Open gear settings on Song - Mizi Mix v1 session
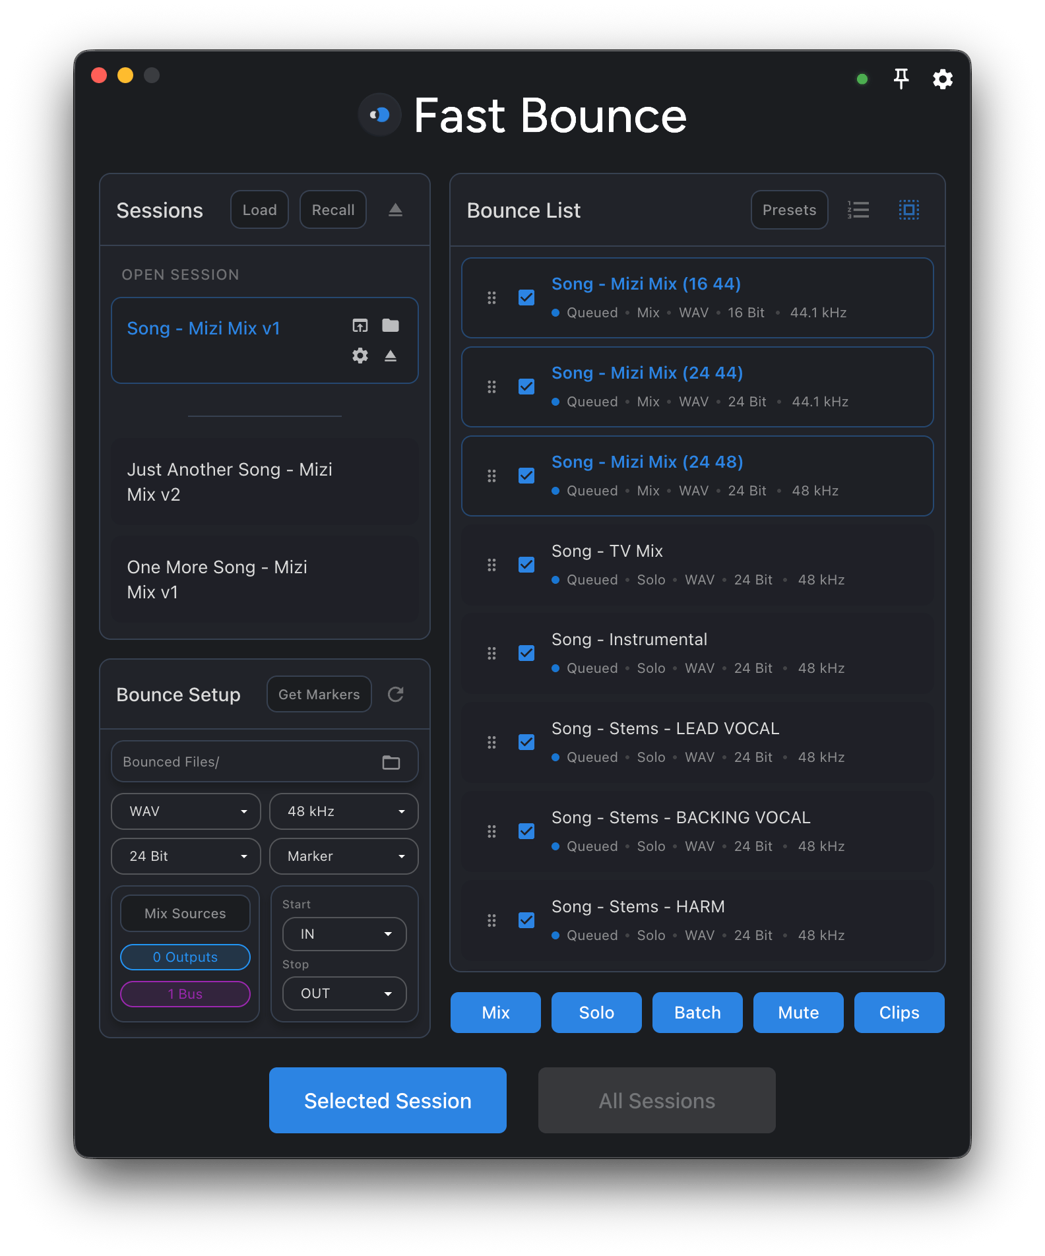 [x=360, y=356]
